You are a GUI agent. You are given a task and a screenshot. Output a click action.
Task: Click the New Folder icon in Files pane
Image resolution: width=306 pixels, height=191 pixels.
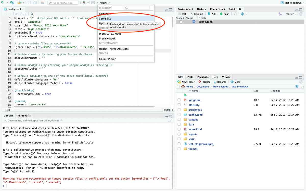coord(179,82)
